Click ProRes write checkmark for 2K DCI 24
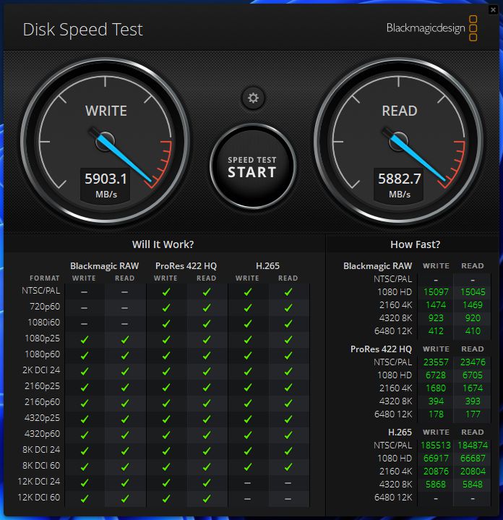The width and height of the screenshot is (503, 520). 166,372
